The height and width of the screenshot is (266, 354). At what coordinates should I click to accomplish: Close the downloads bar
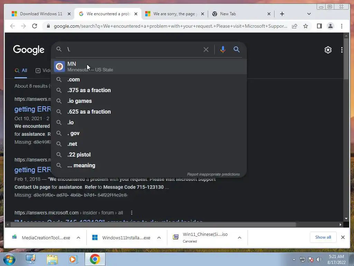point(343,237)
